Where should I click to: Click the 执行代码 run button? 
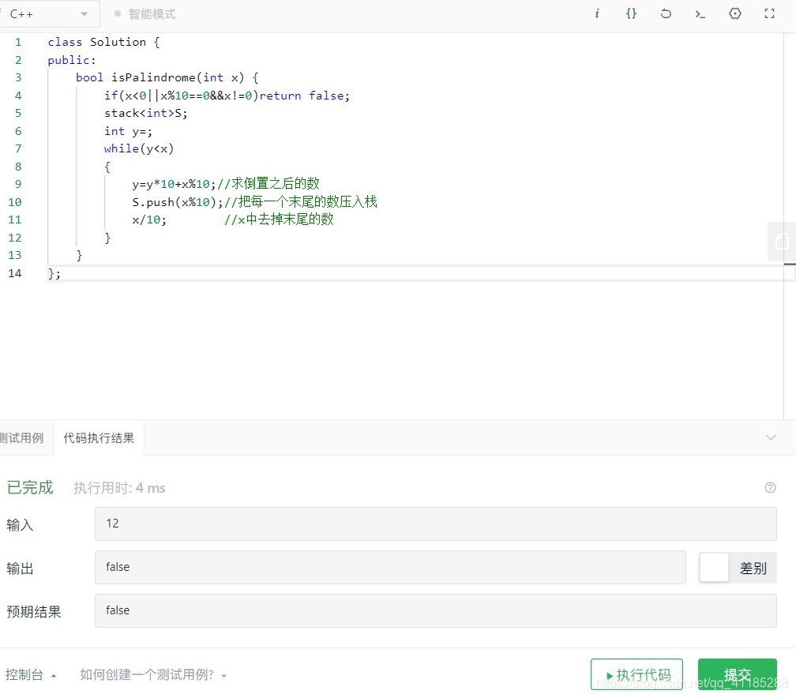(636, 674)
